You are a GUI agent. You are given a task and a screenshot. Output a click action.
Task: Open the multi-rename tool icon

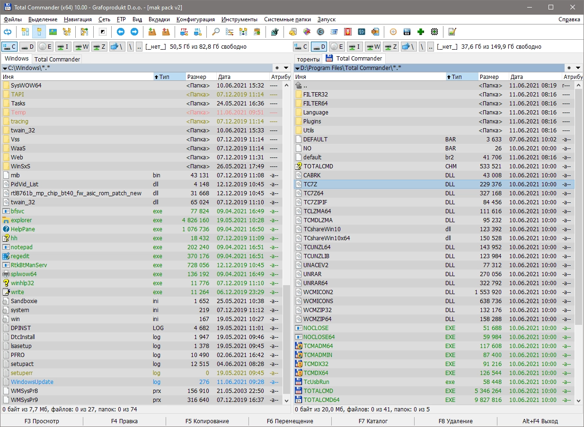[230, 32]
